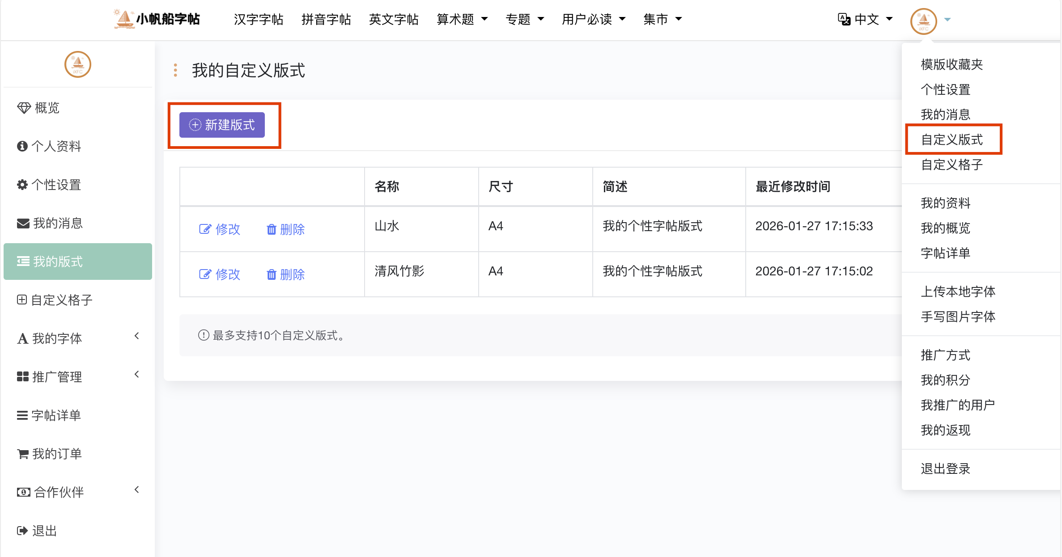Viewport: 1062px width, 557px height.
Task: Click the gear icon beside 个性设置
Action: 22,185
